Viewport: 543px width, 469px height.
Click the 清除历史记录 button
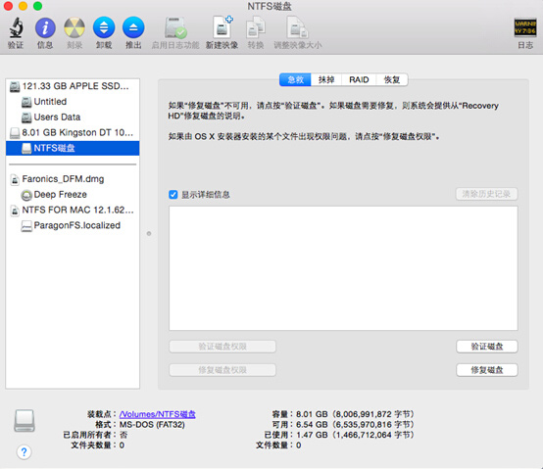pos(486,194)
